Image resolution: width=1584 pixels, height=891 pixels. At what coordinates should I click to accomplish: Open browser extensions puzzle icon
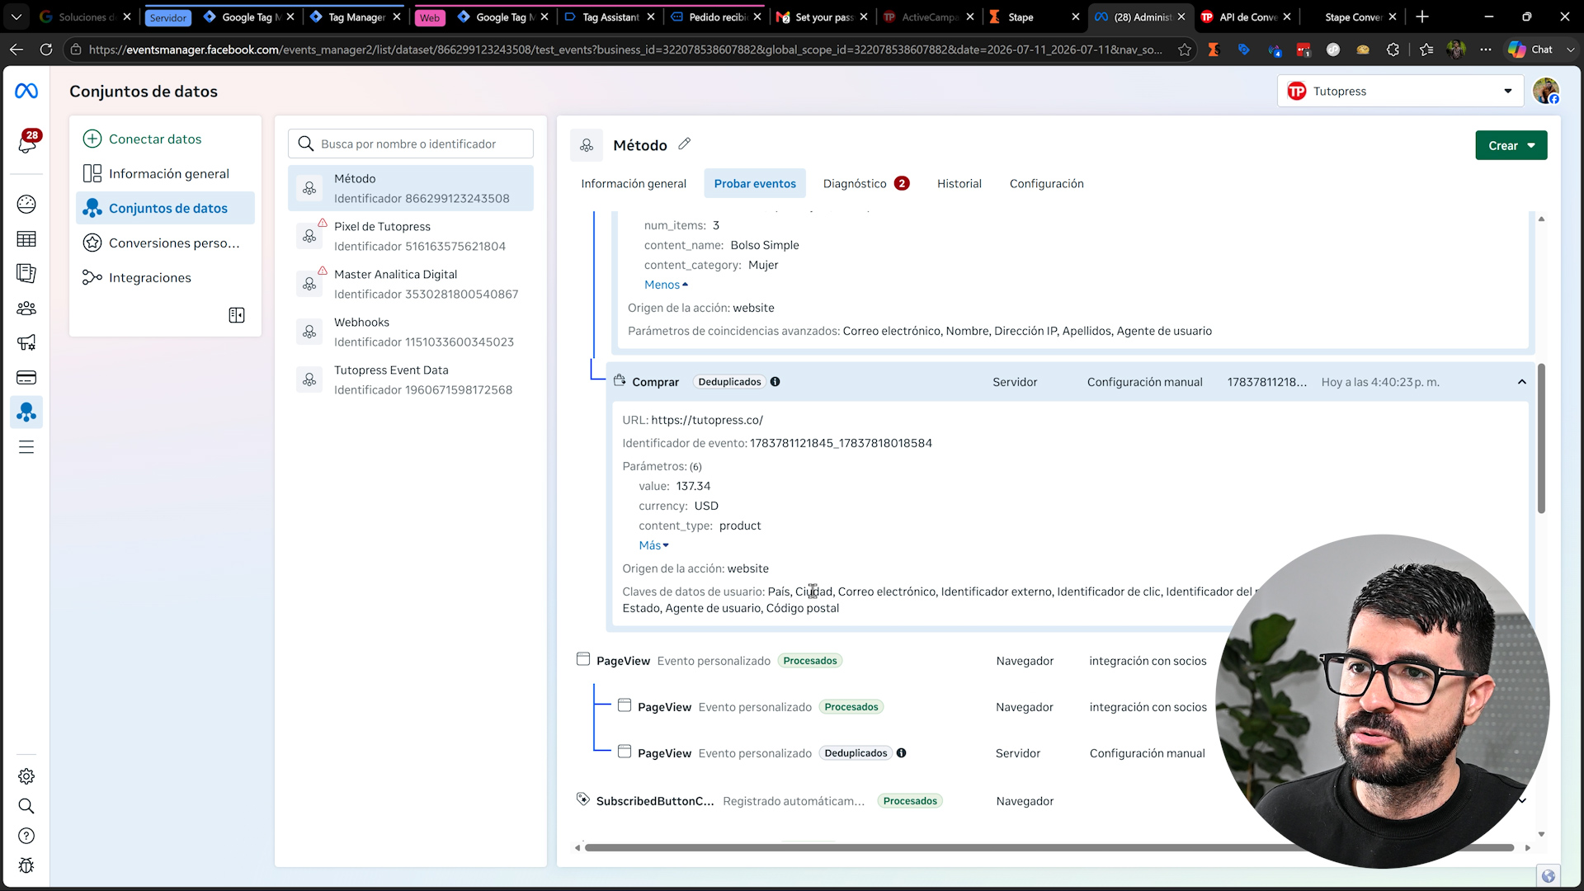(1393, 49)
